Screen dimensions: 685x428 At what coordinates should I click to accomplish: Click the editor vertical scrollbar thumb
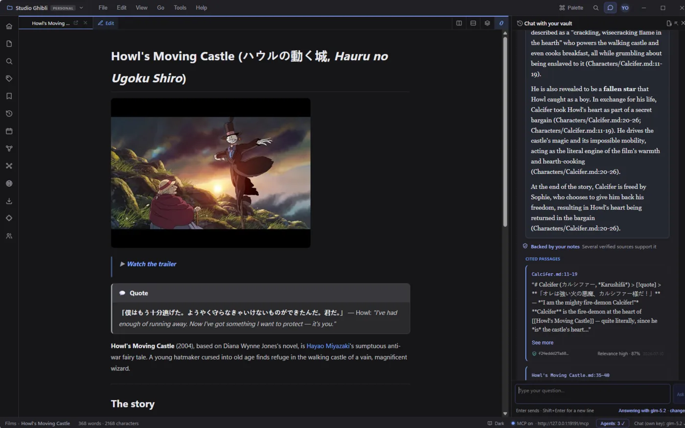click(x=505, y=131)
